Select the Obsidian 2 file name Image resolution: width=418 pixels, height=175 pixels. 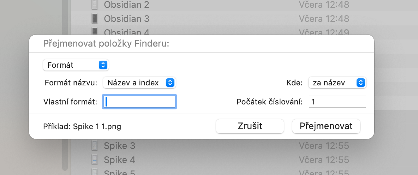[126, 5]
